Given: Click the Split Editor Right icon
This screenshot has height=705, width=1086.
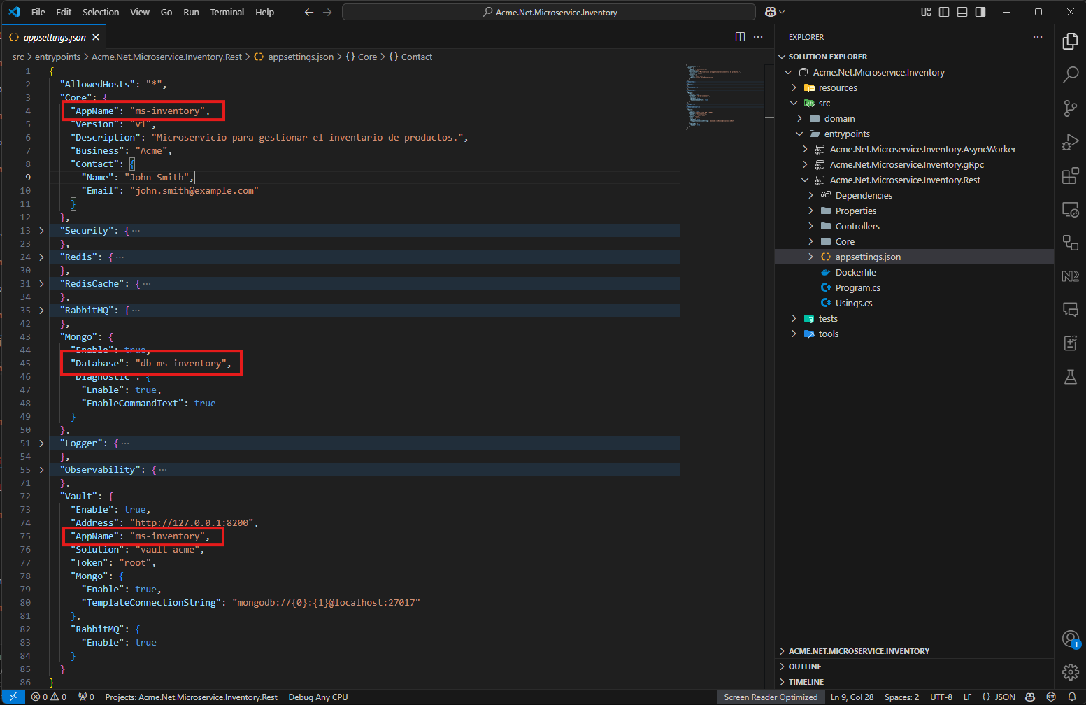Looking at the screenshot, I should (x=740, y=37).
